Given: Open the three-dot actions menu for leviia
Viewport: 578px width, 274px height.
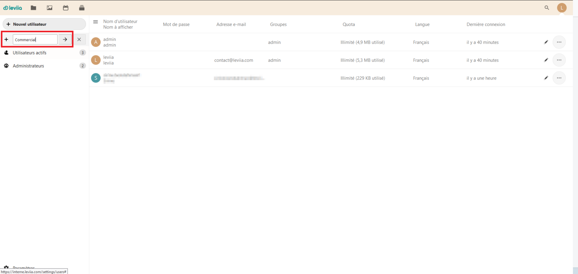Looking at the screenshot, I should 559,60.
